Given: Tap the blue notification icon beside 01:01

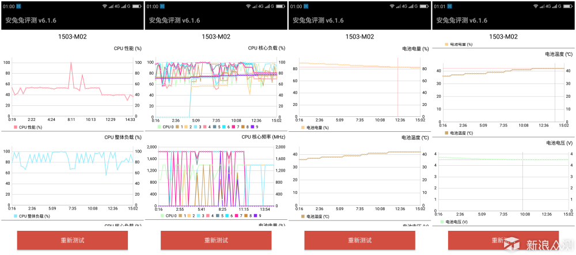Looking at the screenshot, I should pyautogui.click(x=450, y=6).
